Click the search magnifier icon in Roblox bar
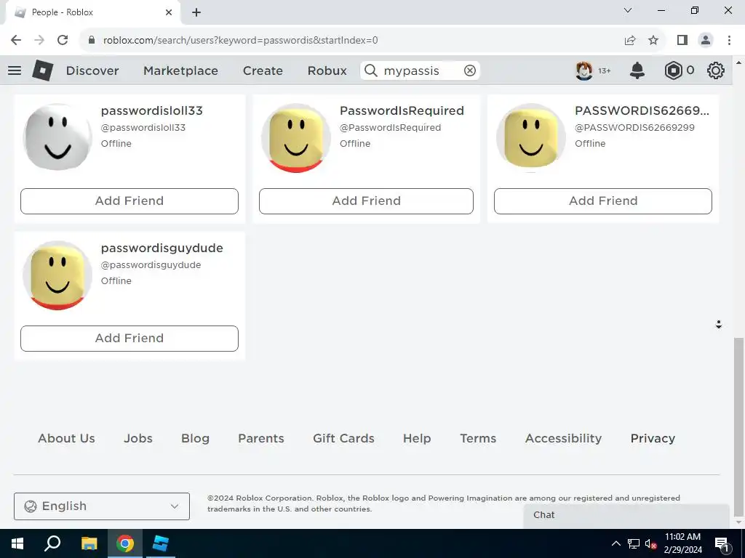 370,70
